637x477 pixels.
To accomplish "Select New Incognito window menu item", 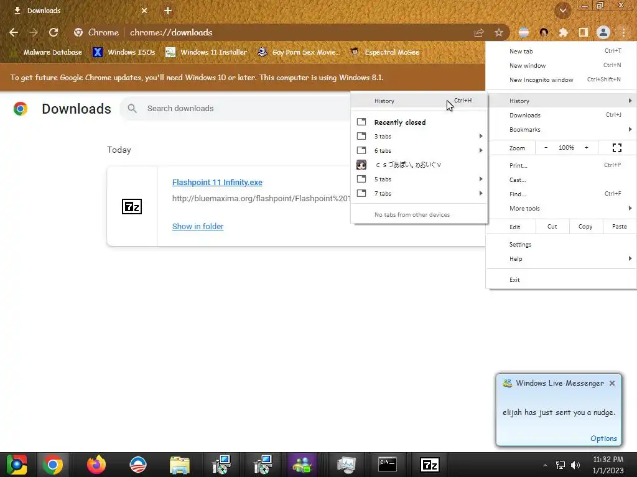I will tap(561, 79).
